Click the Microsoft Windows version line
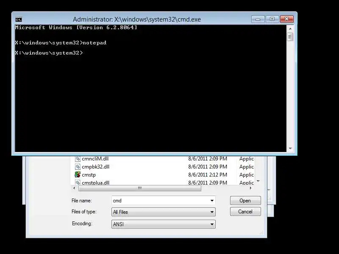The image size is (339, 254). 76,28
